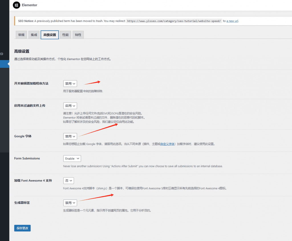Screen dimensions: 292x241
Task: Open the 开关编辑器加载程序方法 dropdown
Action: click(x=70, y=83)
